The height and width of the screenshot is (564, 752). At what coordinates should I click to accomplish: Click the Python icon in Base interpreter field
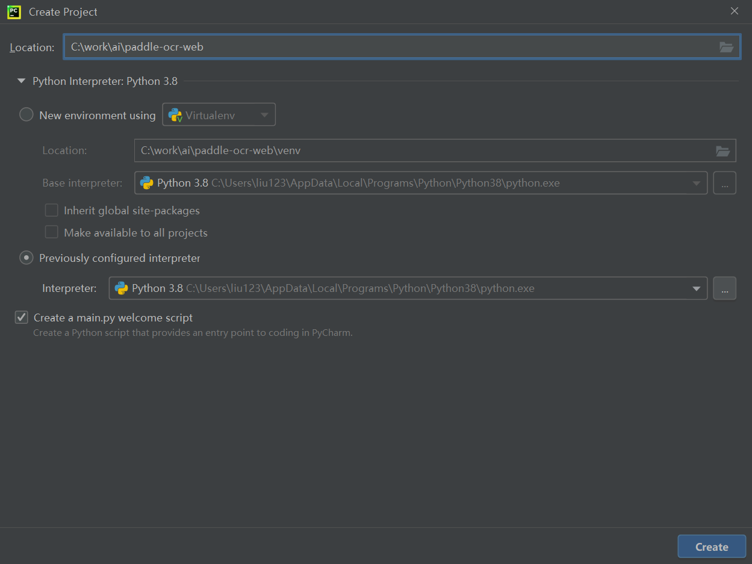(146, 183)
